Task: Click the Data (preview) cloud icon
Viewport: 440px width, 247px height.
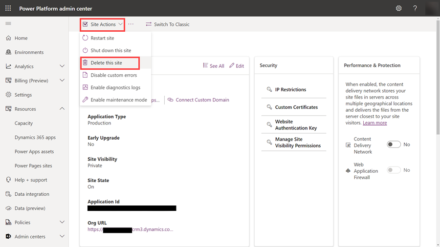Action: [8, 208]
